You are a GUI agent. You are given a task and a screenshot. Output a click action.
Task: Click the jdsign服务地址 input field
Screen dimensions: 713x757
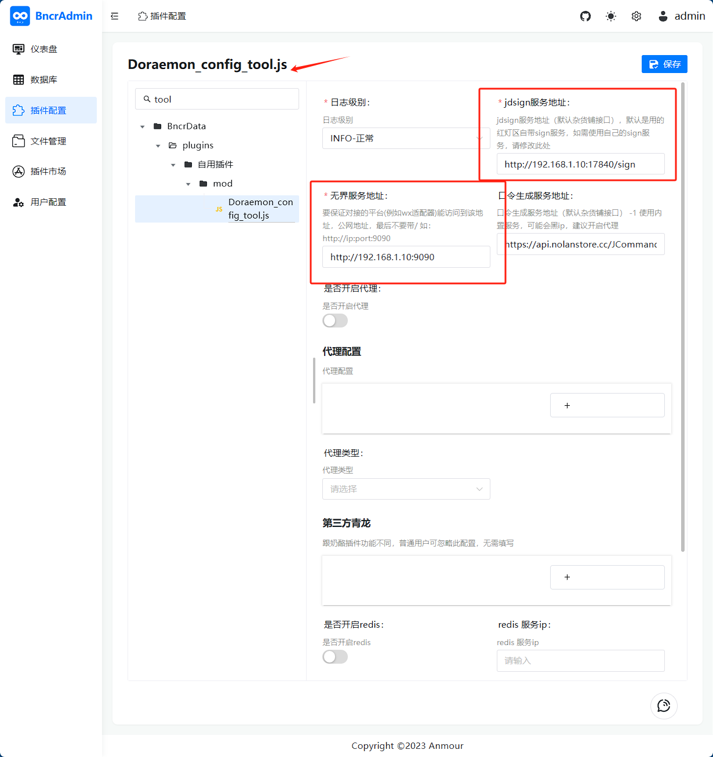coord(580,165)
